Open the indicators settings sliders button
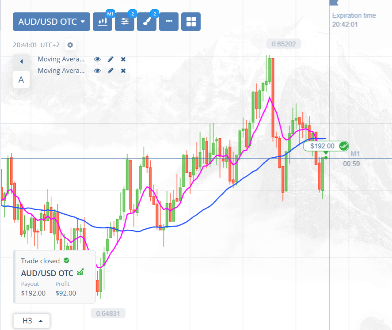The image size is (392, 330). tap(125, 22)
